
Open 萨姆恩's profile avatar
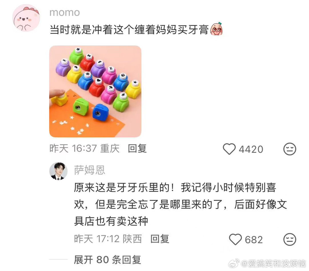tap(58, 171)
